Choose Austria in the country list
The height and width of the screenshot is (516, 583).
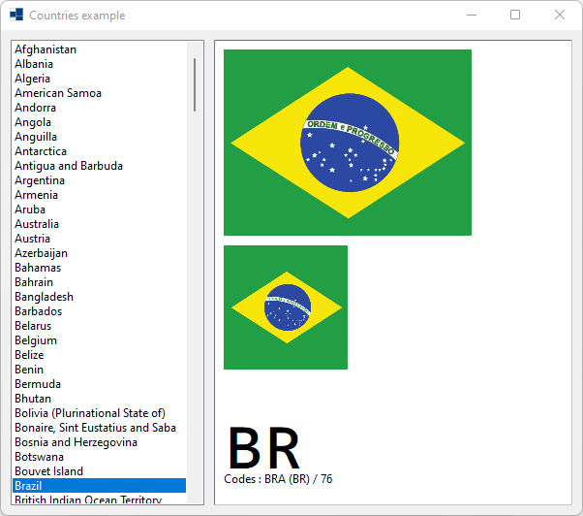point(100,239)
